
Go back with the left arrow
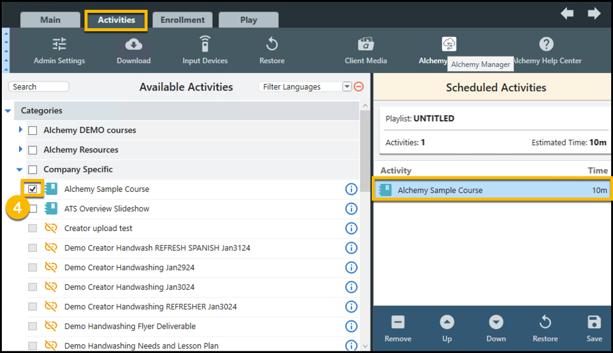click(567, 13)
